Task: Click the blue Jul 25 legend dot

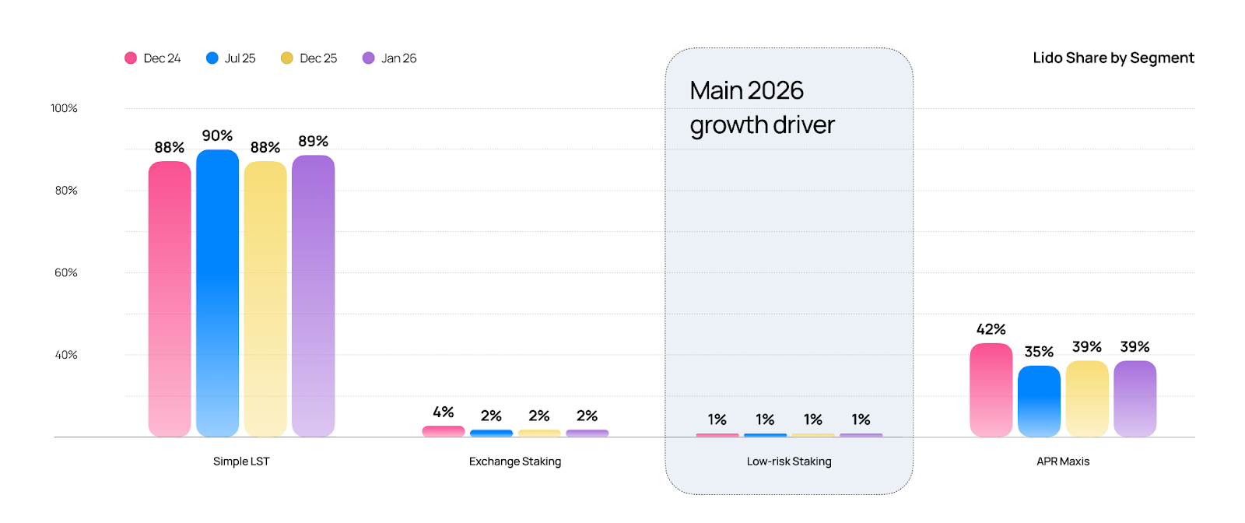Action: [x=212, y=58]
